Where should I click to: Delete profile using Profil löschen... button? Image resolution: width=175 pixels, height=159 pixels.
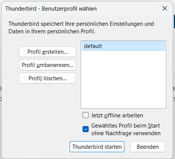(48, 78)
